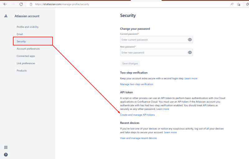The height and width of the screenshot is (159, 249).
Task: Select Connected apps in sidebar
Action: pos(26,56)
